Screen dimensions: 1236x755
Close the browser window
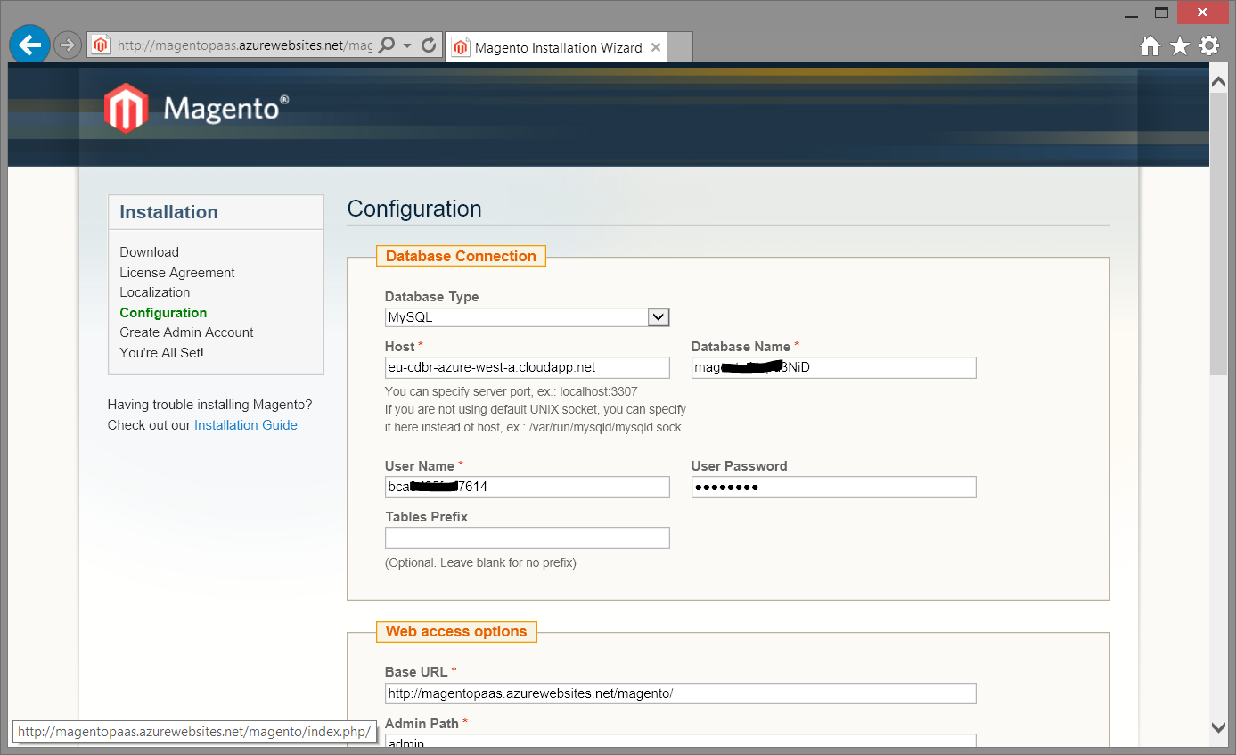point(1202,12)
